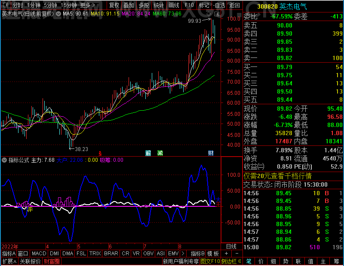Select the 笔 tick tab

point(249,261)
